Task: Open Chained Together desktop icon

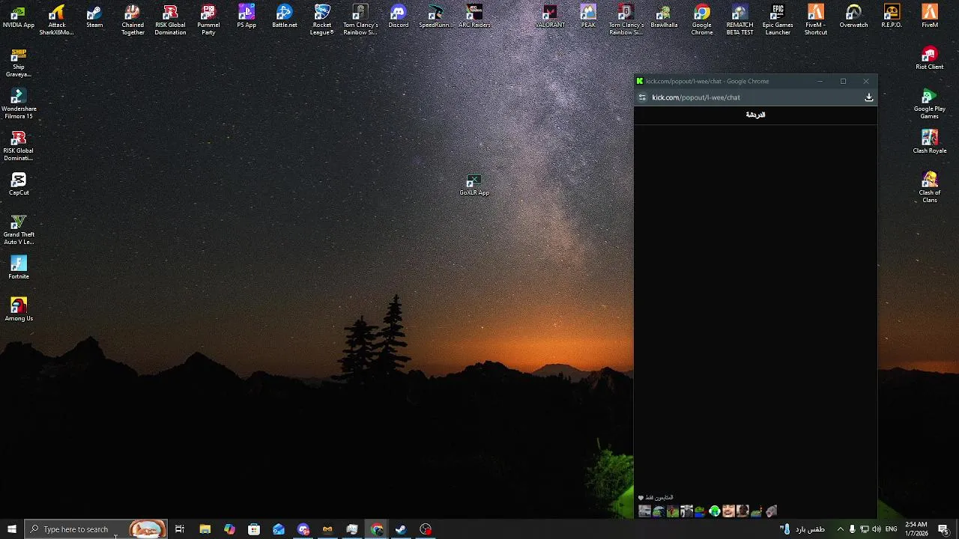Action: [133, 20]
